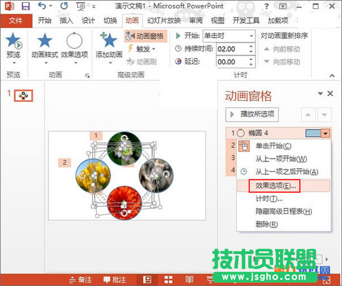Click the Redo icon in title bar

pyautogui.click(x=64, y=6)
